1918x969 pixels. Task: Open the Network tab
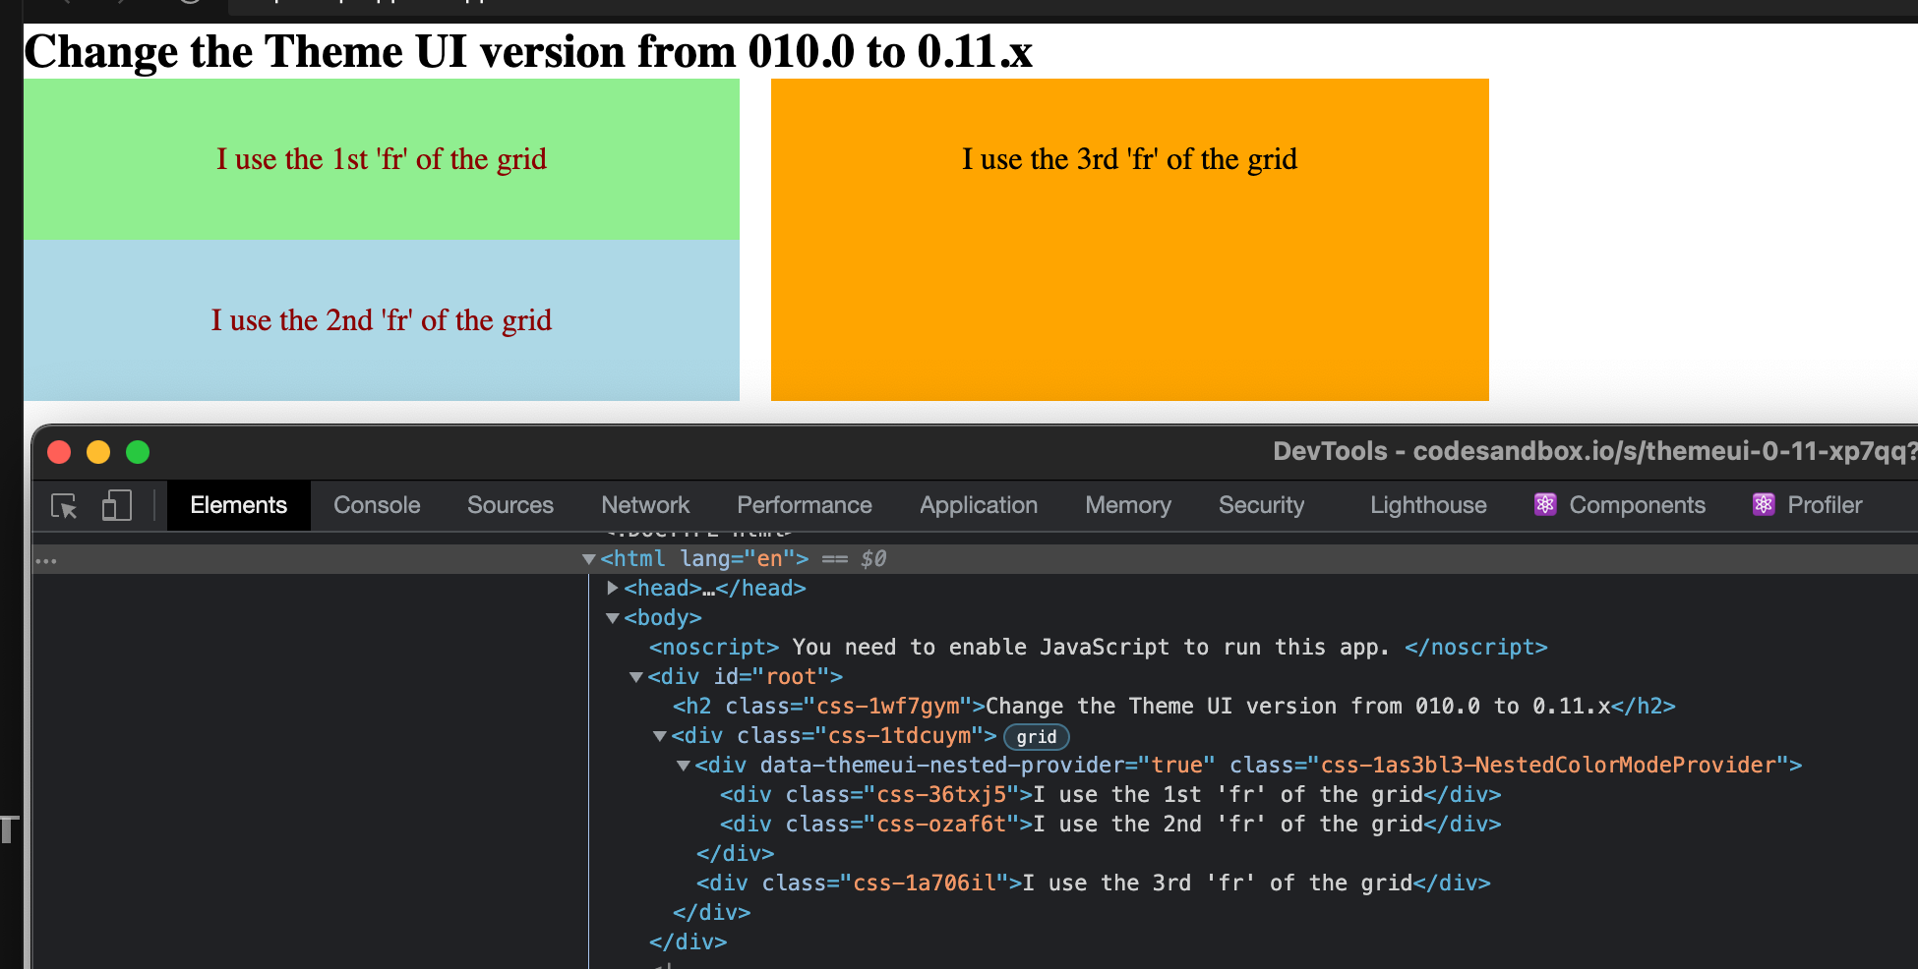(645, 505)
